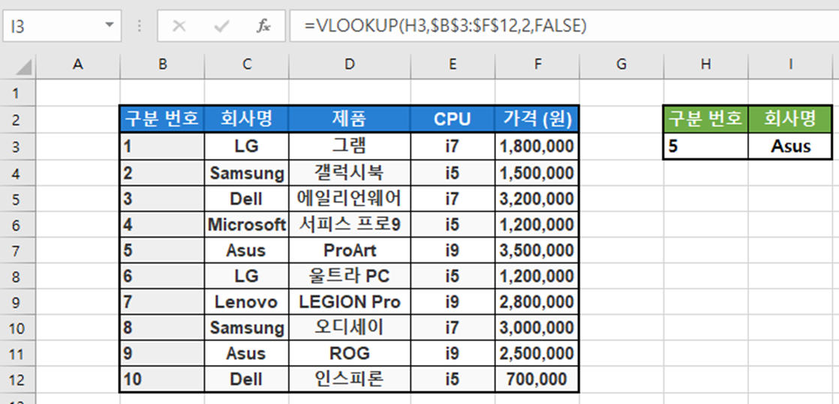
Task: Select column E header
Action: pyautogui.click(x=453, y=65)
